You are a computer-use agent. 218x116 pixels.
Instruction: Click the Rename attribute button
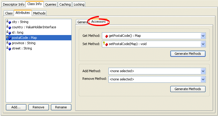point(61,107)
